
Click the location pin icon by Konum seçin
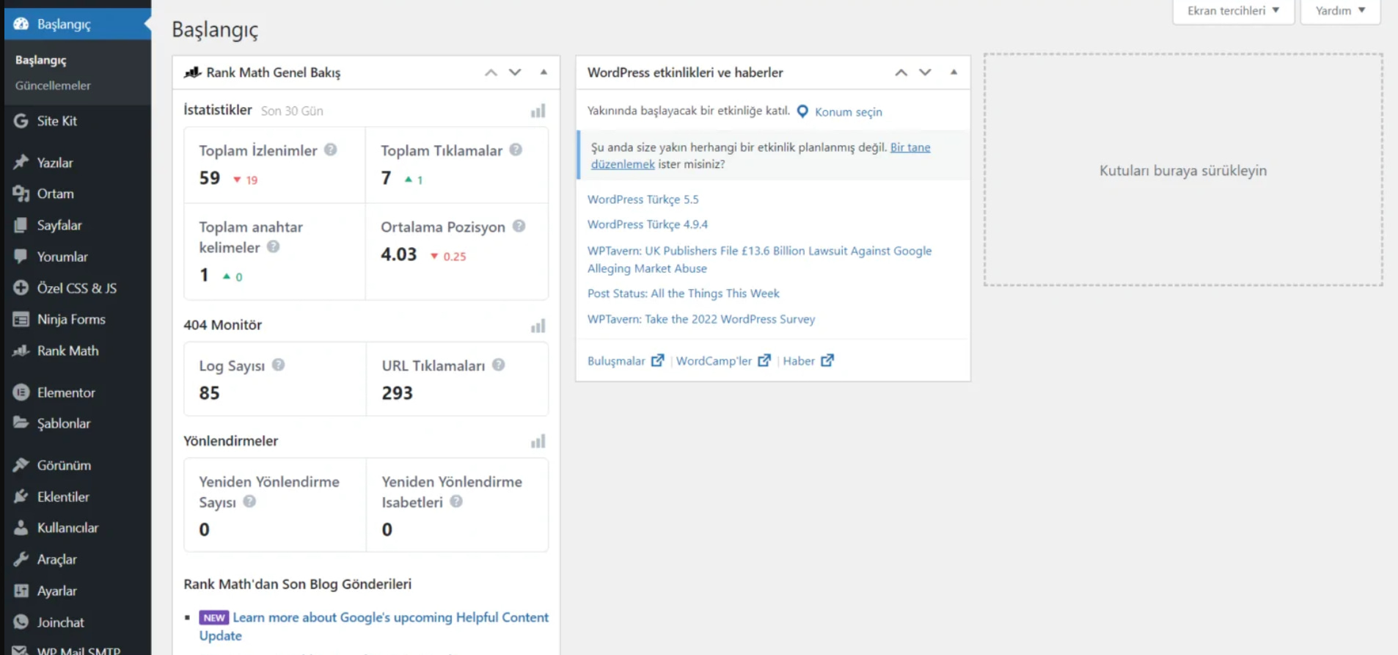[x=802, y=111]
